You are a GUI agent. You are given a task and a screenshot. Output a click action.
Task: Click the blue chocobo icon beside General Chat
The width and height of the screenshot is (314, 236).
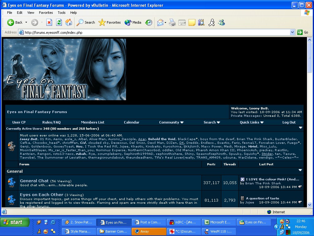pyautogui.click(x=12, y=183)
